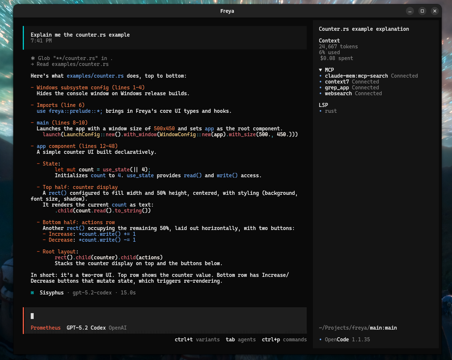Close the Freya window
The height and width of the screenshot is (360, 452).
[435, 11]
